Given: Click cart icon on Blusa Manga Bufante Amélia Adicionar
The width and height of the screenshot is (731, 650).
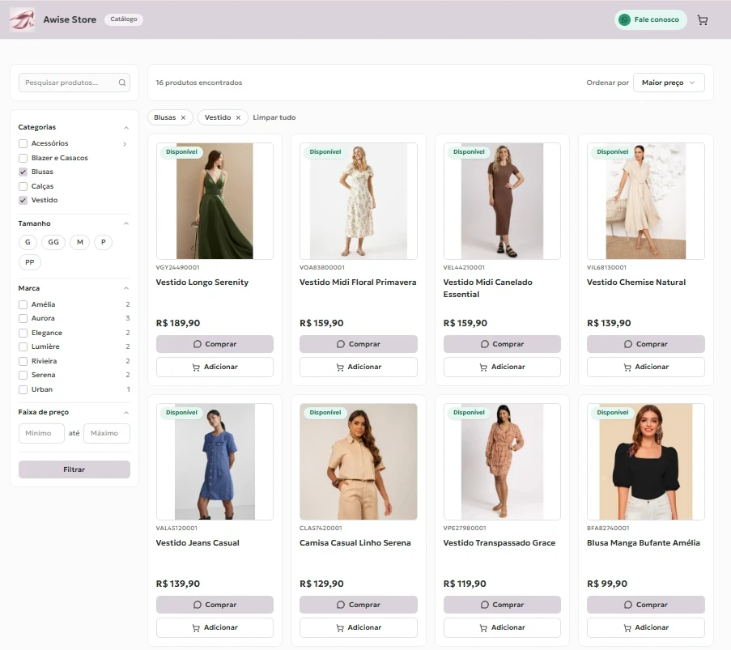Looking at the screenshot, I should pos(627,627).
